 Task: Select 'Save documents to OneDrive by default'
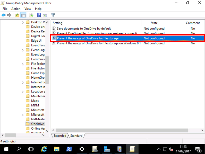(x=84, y=29)
